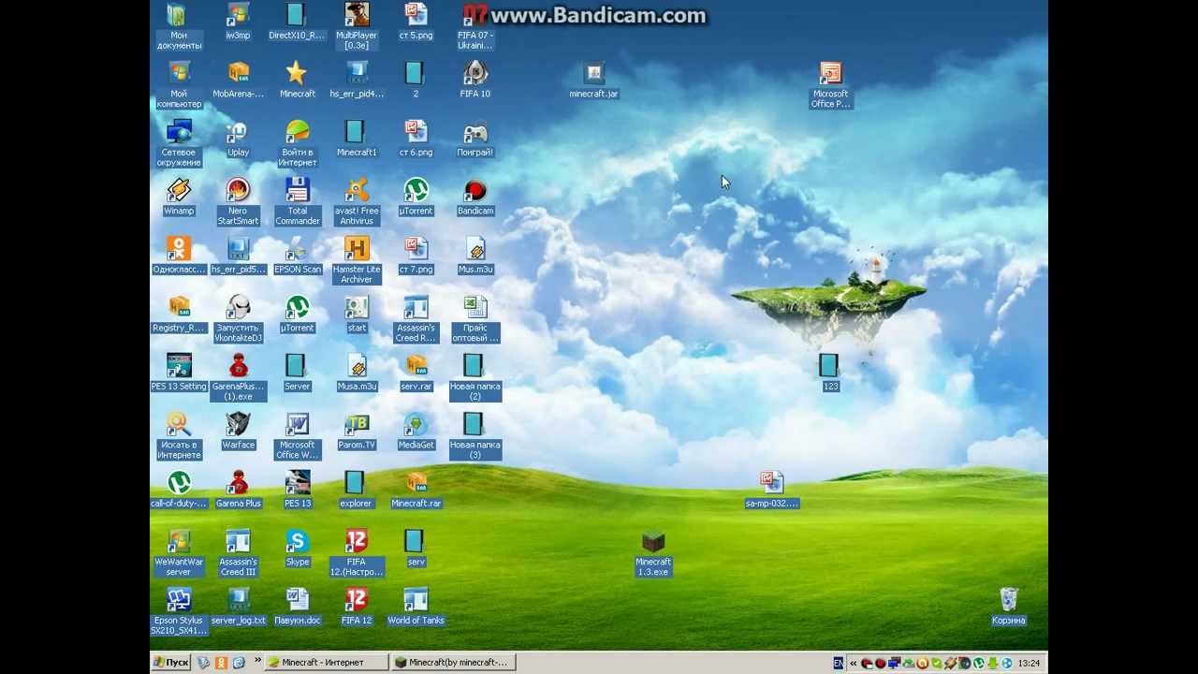
Task: Select the FIFA 10 desktop icon
Action: (475, 73)
